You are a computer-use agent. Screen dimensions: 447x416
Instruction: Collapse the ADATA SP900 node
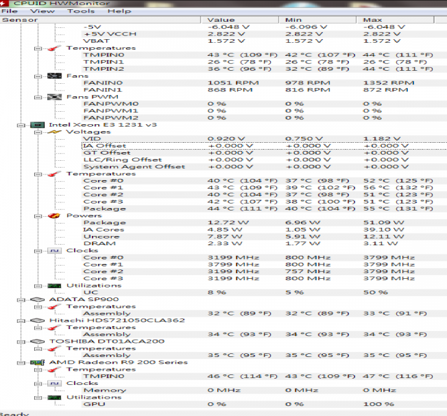21,300
